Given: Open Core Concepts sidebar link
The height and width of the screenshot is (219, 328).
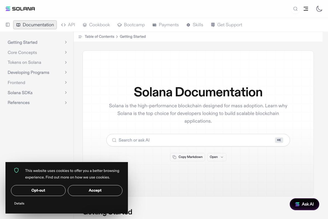Looking at the screenshot, I should (x=22, y=53).
